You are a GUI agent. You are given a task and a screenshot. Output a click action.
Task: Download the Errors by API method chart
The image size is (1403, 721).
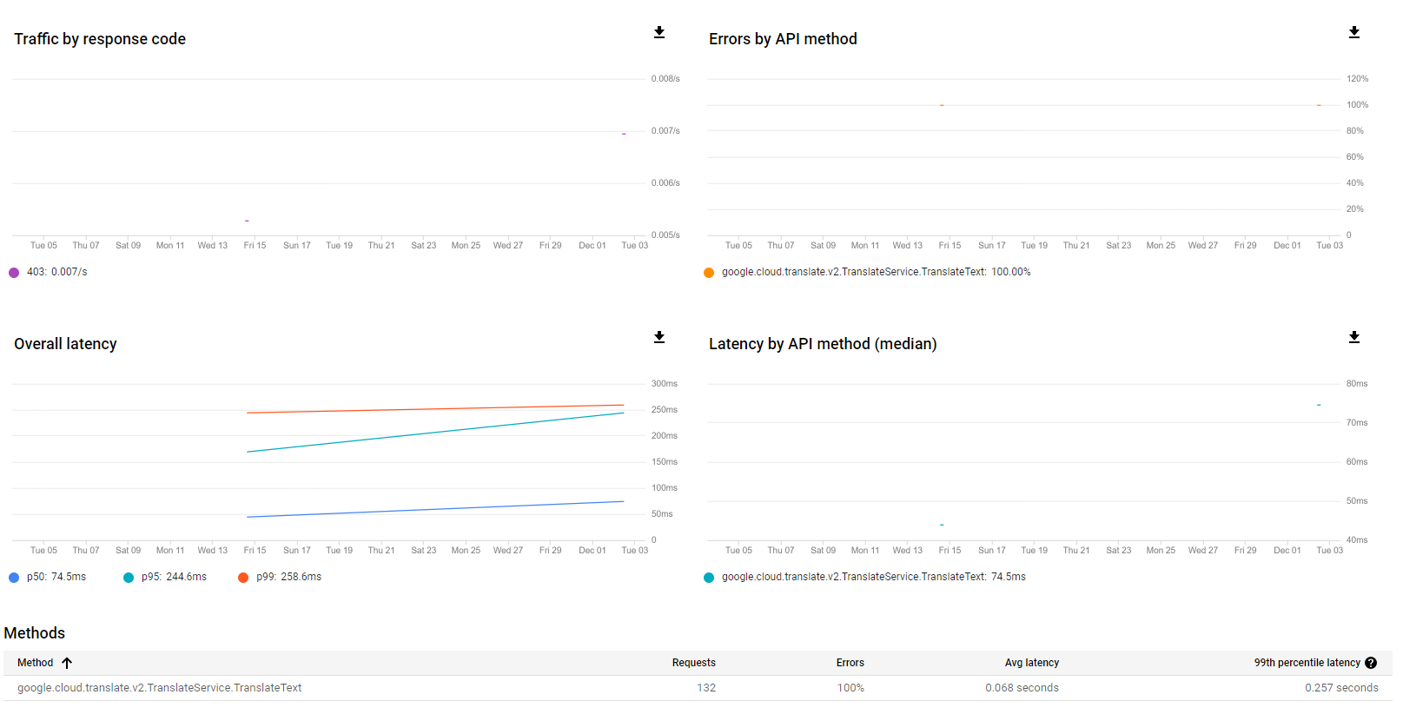point(1353,33)
